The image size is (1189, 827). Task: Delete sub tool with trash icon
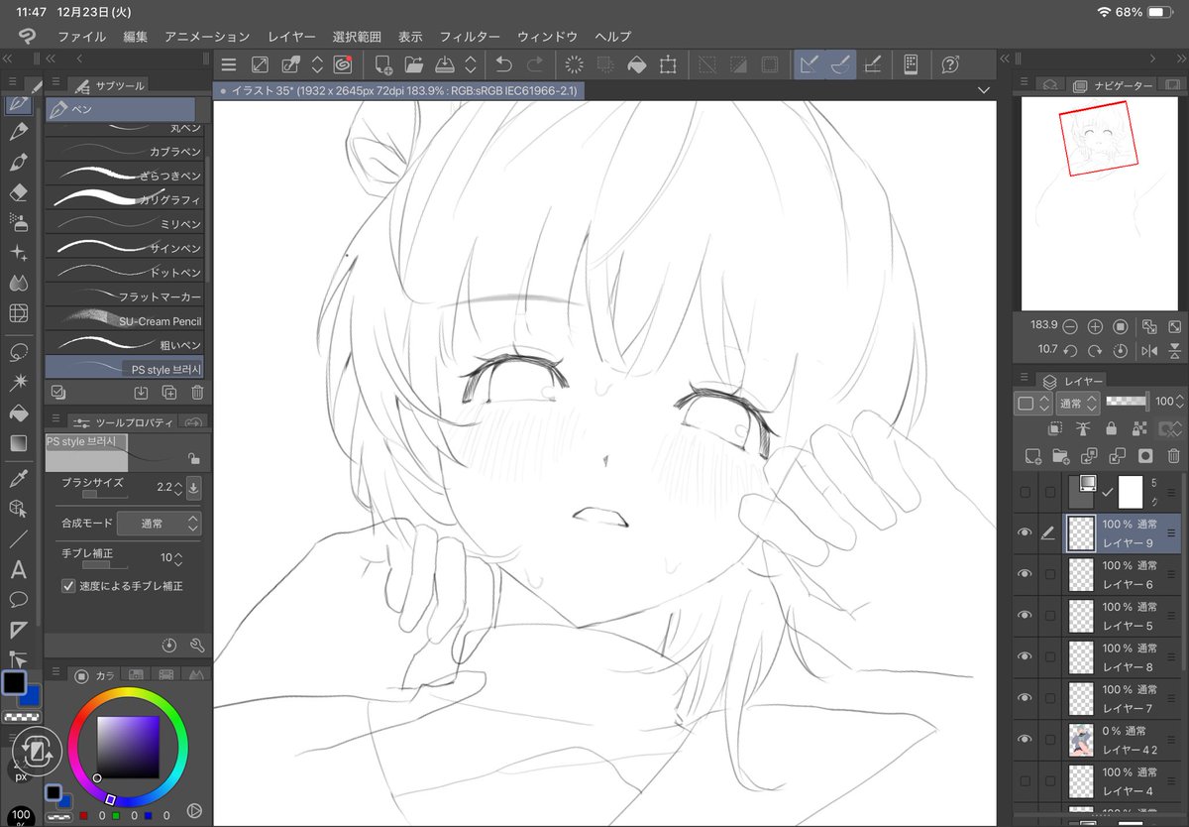pyautogui.click(x=197, y=392)
